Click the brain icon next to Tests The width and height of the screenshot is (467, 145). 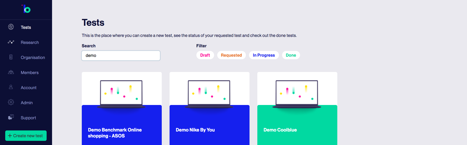(x=11, y=27)
